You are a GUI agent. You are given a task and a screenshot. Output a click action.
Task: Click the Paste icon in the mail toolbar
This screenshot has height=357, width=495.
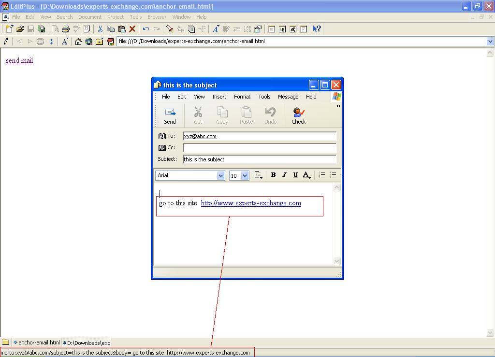[x=246, y=115]
